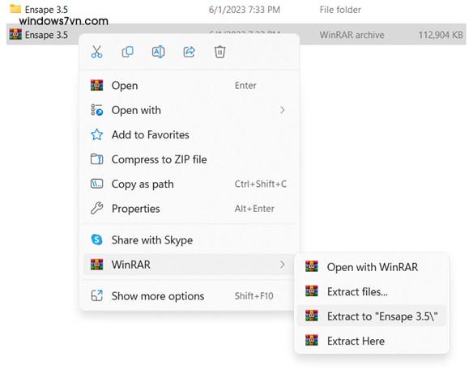The height and width of the screenshot is (369, 473).
Task: Choose Add to Favorites
Action: tap(190, 135)
